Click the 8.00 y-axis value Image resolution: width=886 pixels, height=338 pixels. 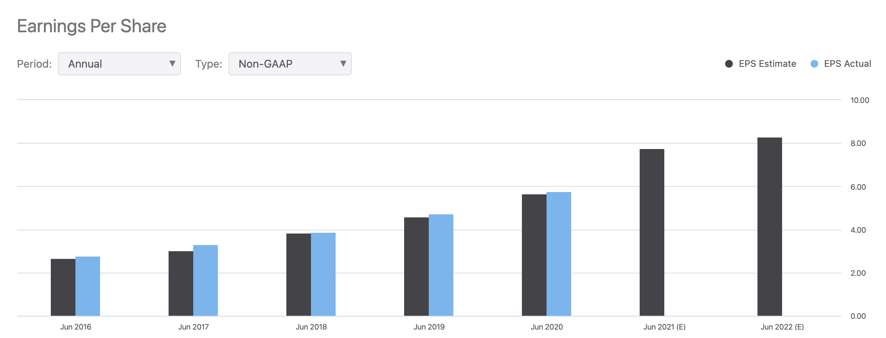[x=858, y=143]
